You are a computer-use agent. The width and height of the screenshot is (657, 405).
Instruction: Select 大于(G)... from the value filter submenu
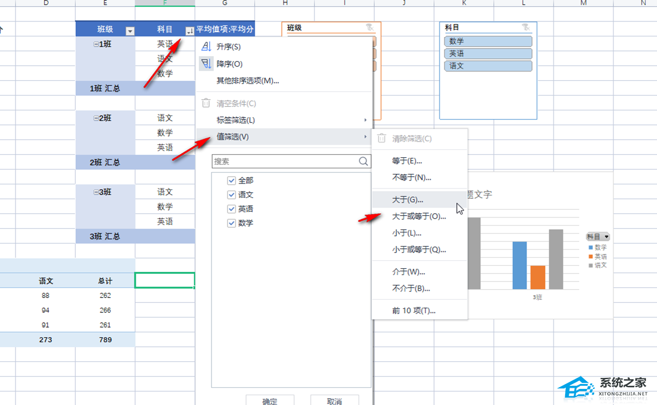click(x=407, y=200)
